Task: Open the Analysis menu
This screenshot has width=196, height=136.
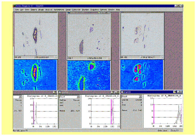Action: (49, 10)
